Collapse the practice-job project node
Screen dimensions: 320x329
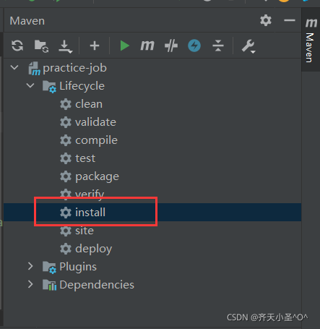point(14,68)
